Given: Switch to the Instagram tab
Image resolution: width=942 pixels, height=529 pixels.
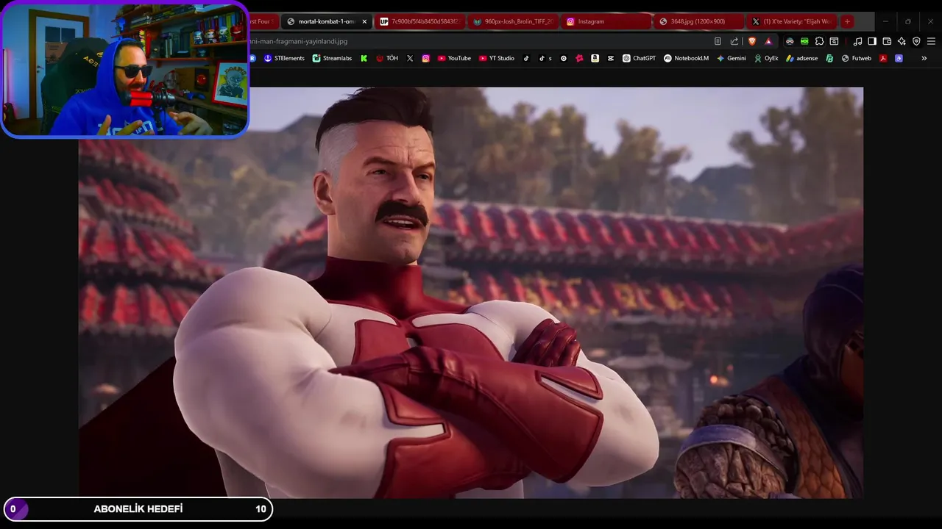Looking at the screenshot, I should [605, 21].
